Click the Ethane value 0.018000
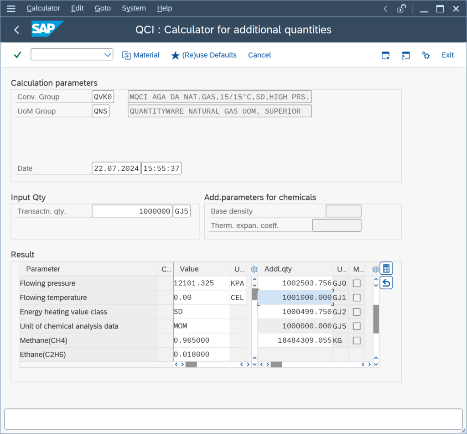Screen dimensions: 467x434 click(x=201, y=355)
